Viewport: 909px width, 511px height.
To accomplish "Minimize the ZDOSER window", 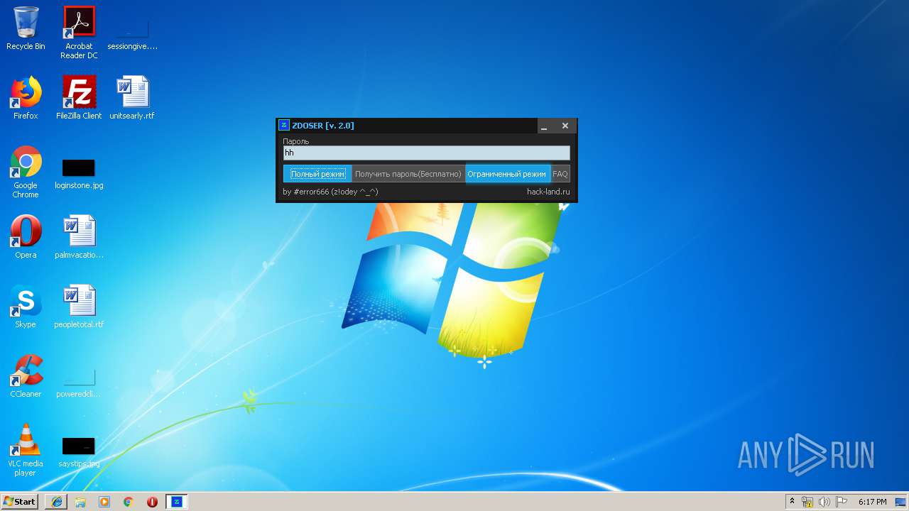I will [544, 126].
